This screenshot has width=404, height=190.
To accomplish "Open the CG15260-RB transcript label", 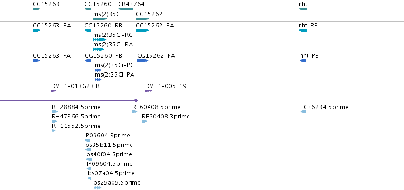I will pyautogui.click(x=103, y=26).
